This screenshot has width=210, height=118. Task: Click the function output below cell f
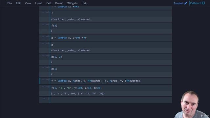pyautogui.click(x=71, y=19)
